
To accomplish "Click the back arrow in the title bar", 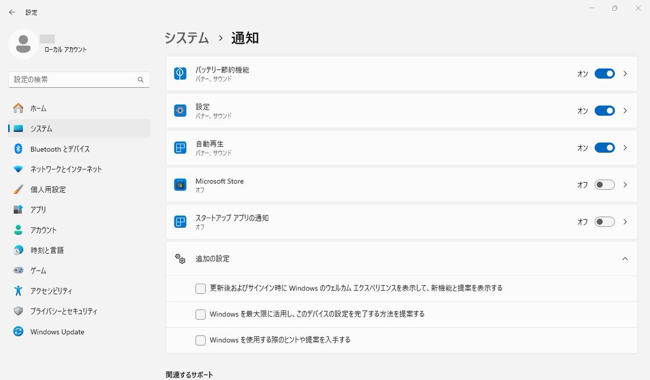I will point(12,12).
